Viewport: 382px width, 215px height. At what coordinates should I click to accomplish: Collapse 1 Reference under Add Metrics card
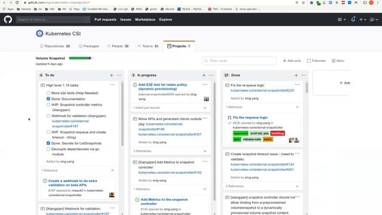[205, 189]
